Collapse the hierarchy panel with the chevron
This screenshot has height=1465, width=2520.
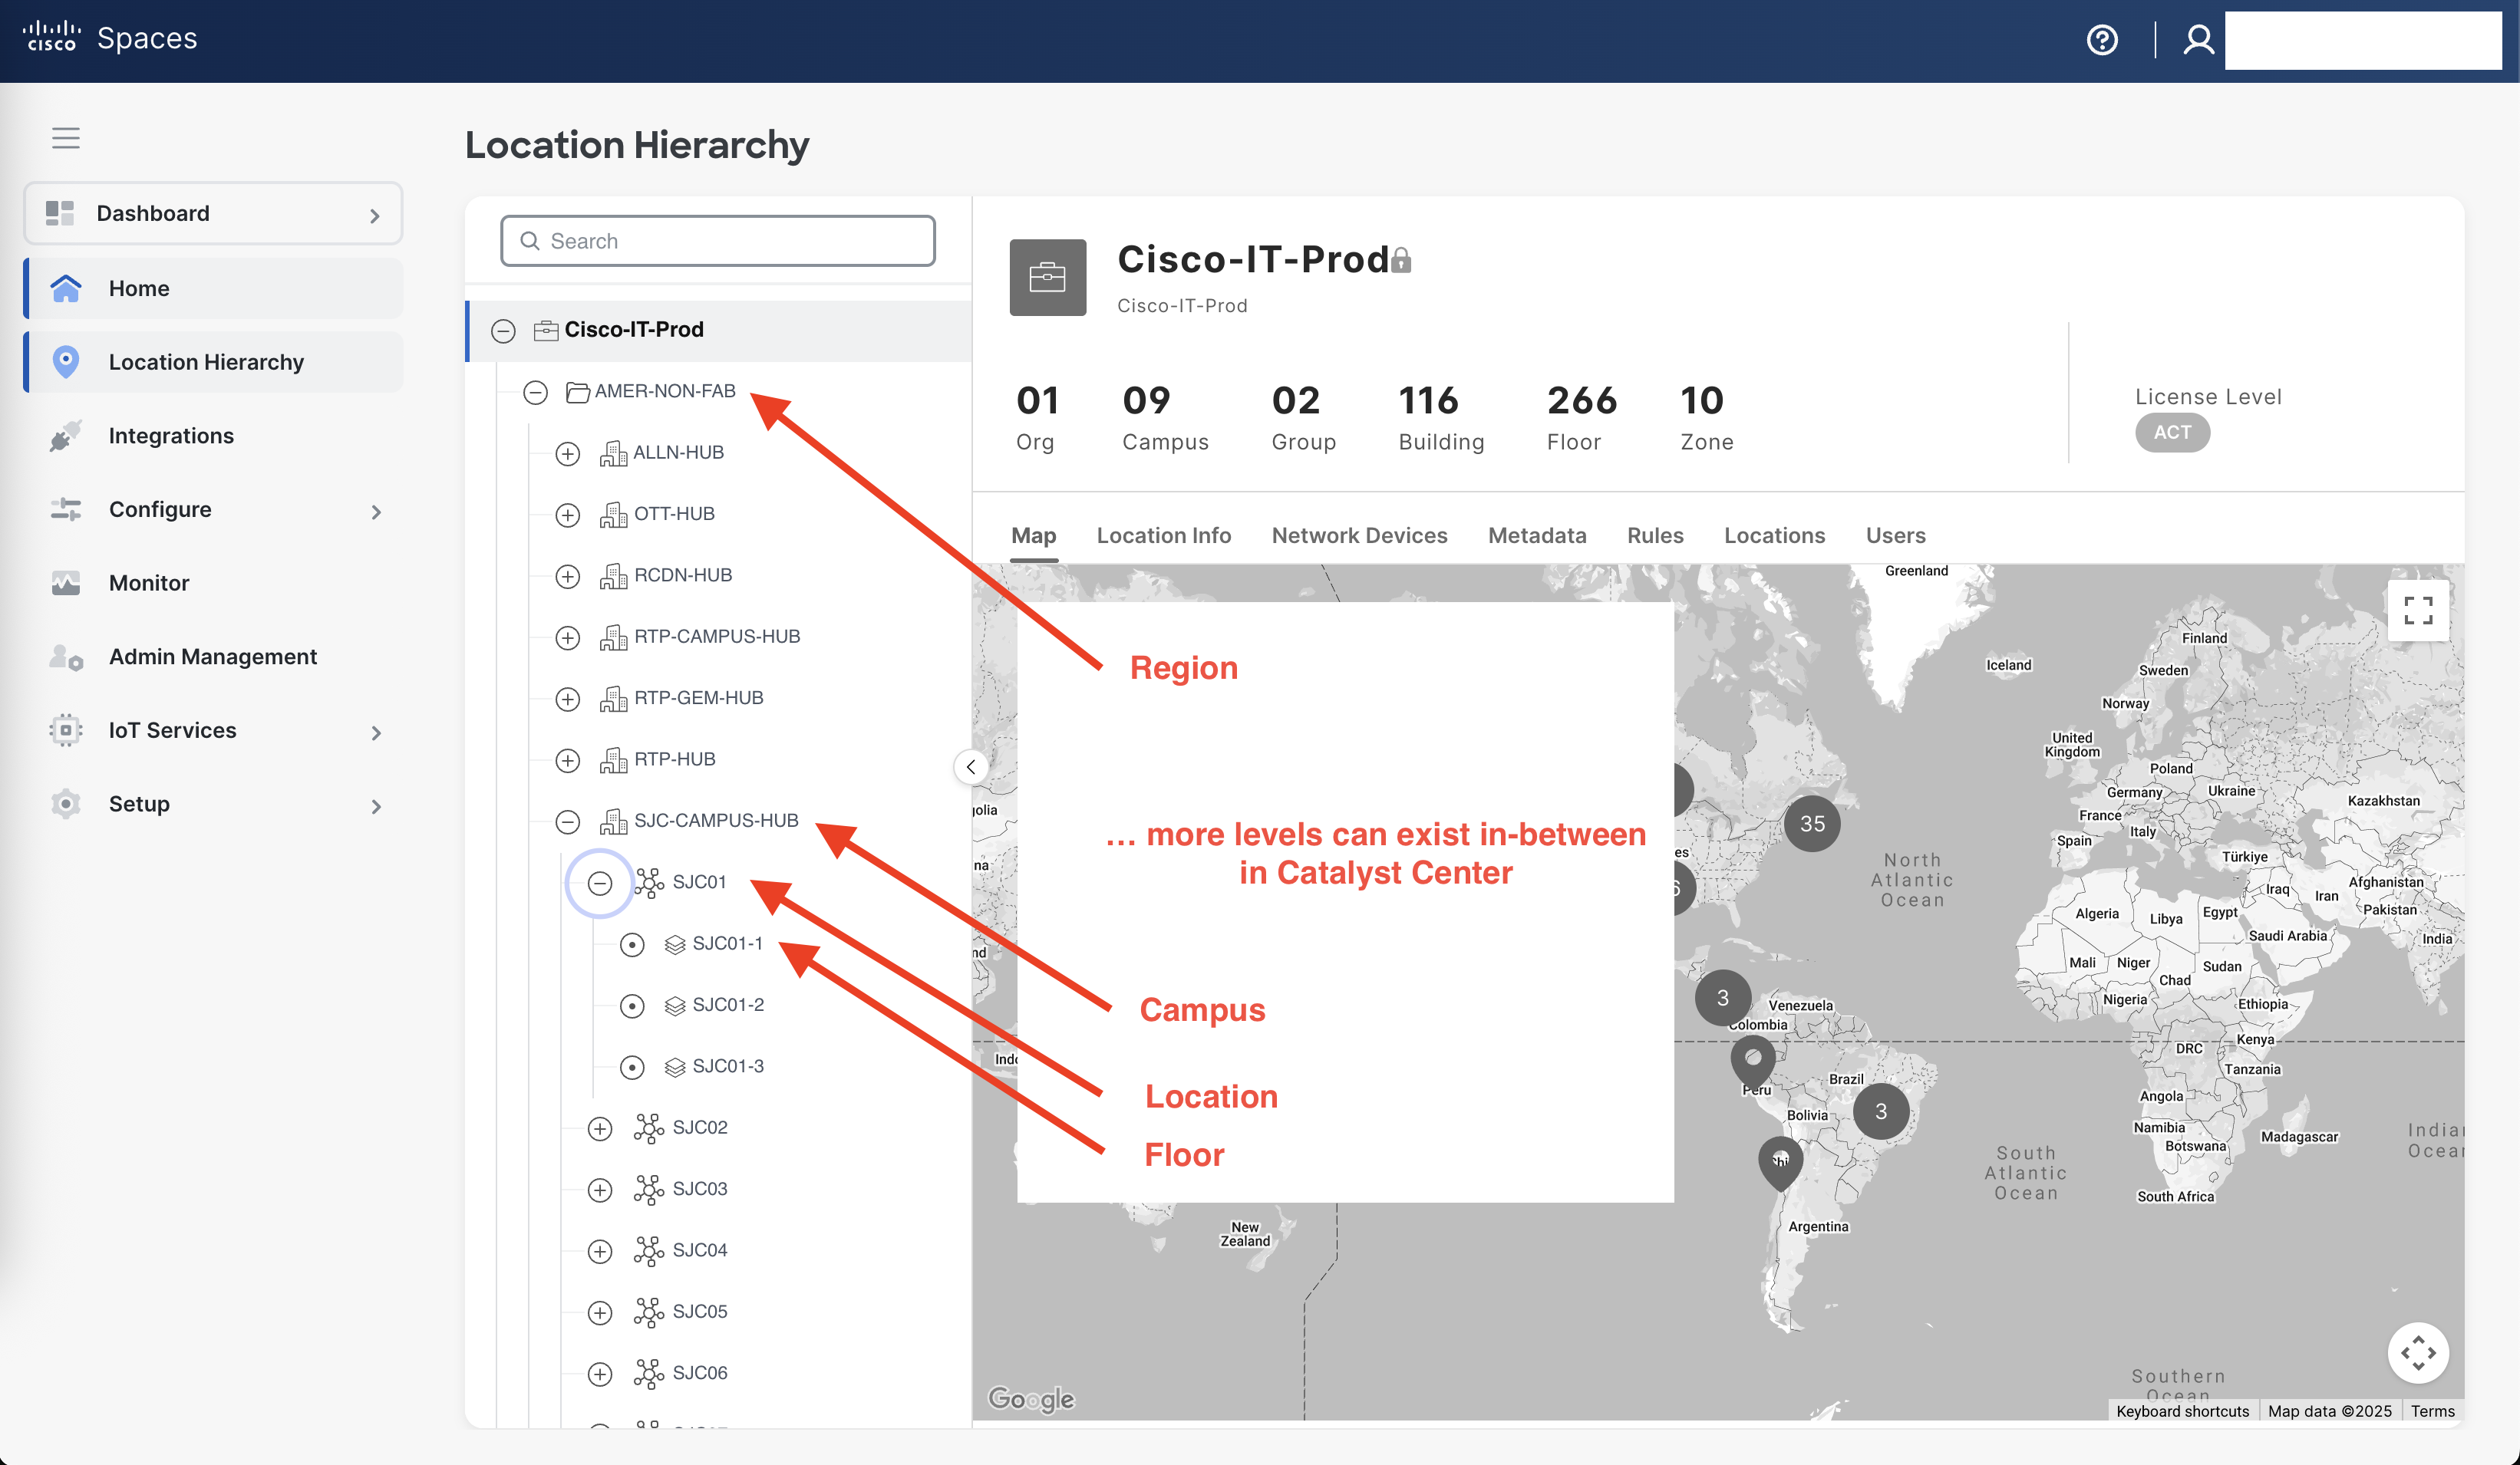[x=970, y=768]
